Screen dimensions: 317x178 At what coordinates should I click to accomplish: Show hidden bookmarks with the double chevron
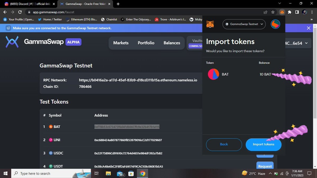tap(311, 19)
